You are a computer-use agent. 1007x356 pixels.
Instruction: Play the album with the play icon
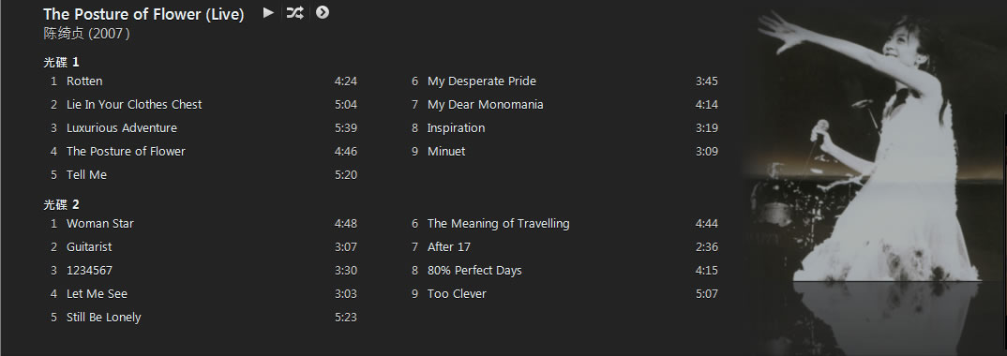[x=268, y=13]
